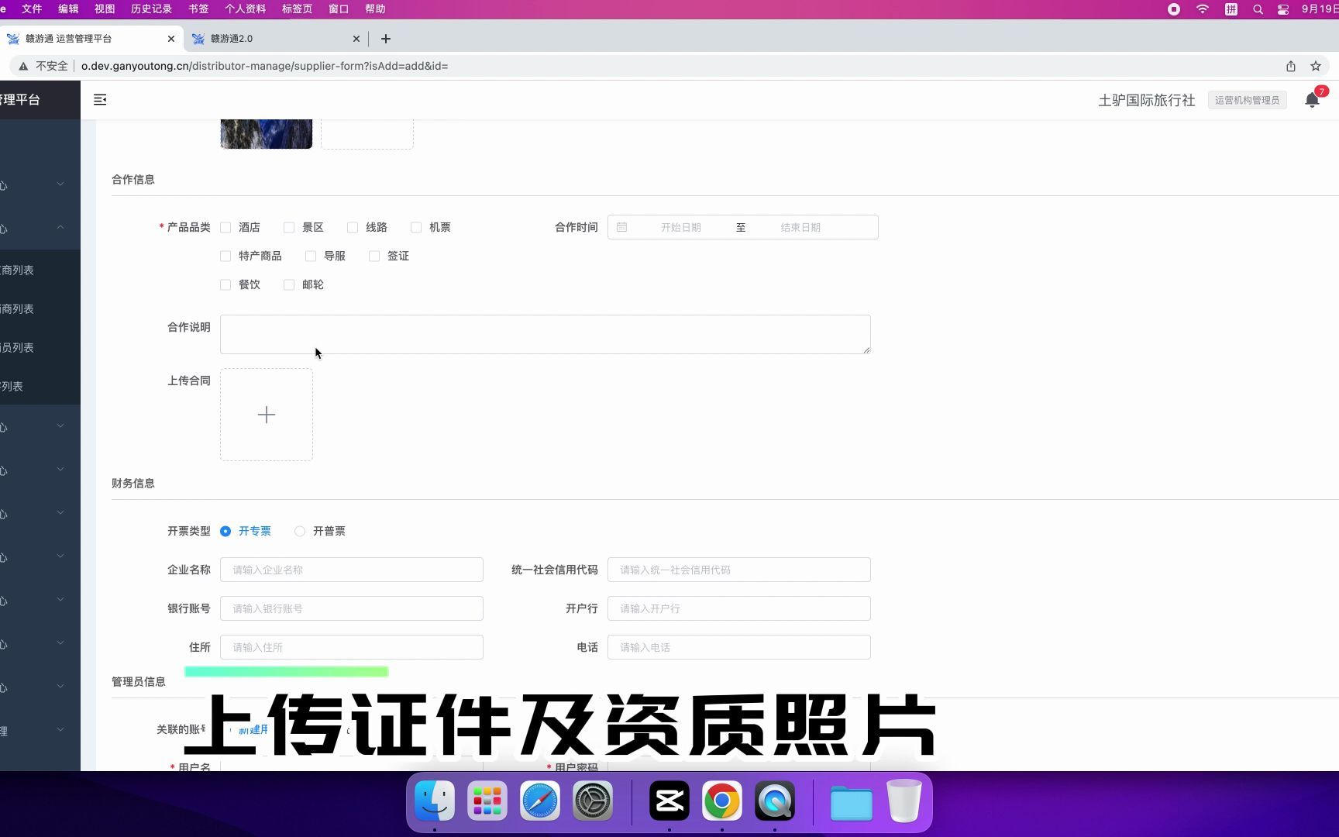
Task: Open the 书签 menu
Action: click(198, 9)
